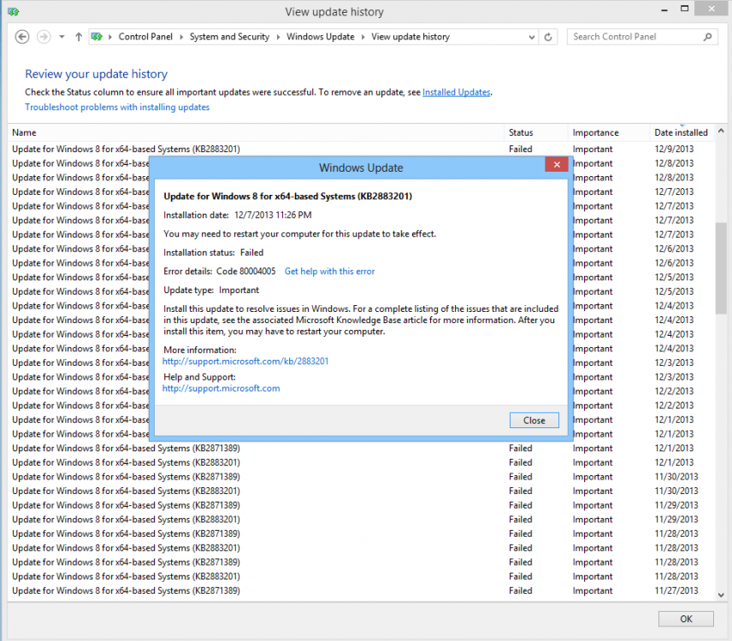Expand the arrow before Control Panel breadcrumb
This screenshot has height=641, width=732.
110,37
